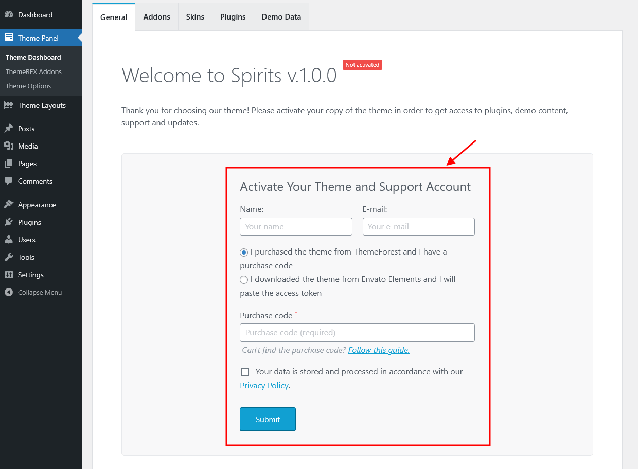Go to Media menu item
Screen dimensions: 638x469
click(x=41, y=146)
